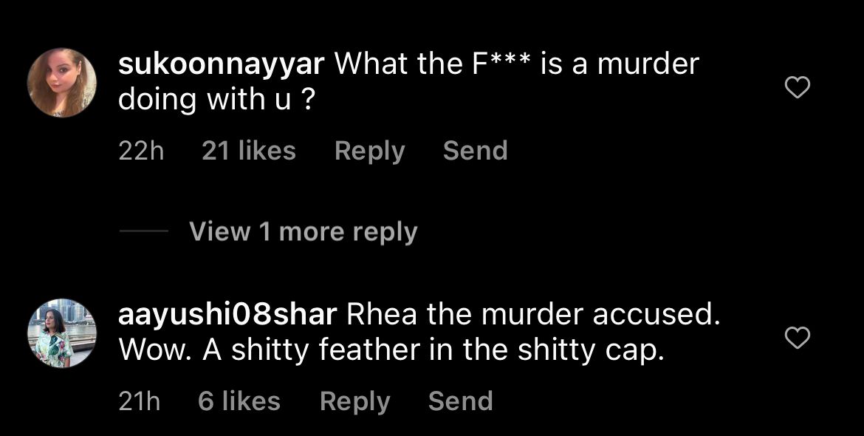Send aayushi08shar's comment to someone

pos(460,401)
